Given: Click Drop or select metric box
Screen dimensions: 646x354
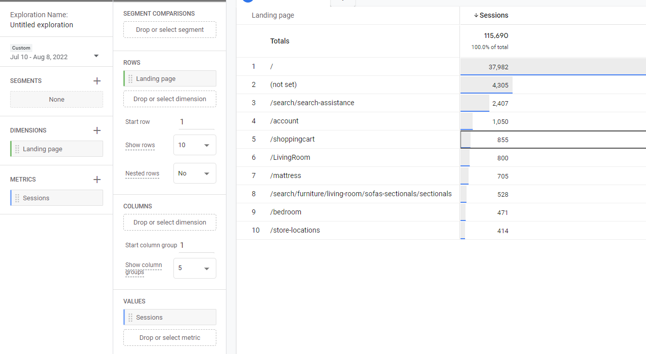Looking at the screenshot, I should (170, 338).
